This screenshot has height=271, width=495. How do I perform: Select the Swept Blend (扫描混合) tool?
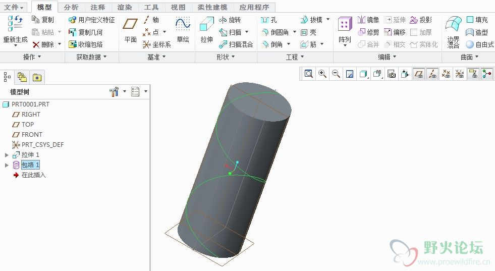[x=236, y=44]
